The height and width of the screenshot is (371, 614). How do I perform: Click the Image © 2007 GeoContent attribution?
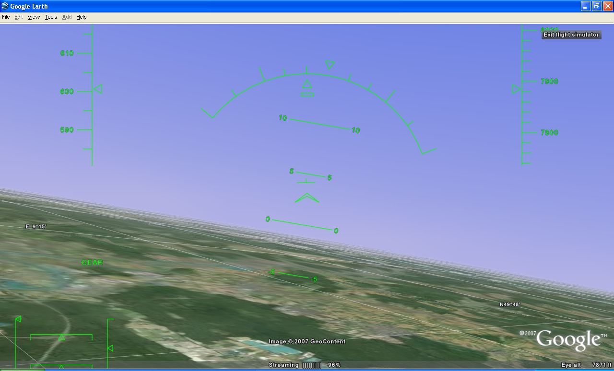pos(307,341)
